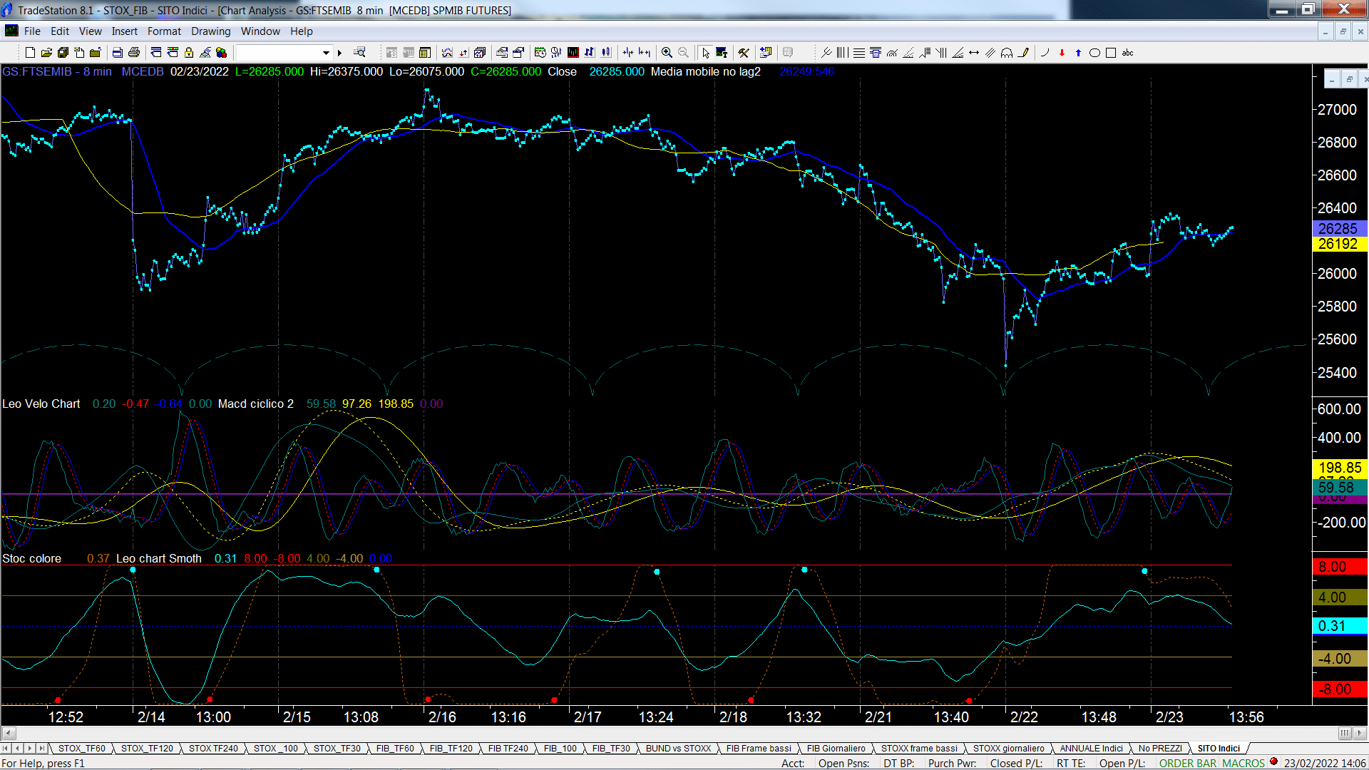Click the hammer tools icon

(744, 53)
